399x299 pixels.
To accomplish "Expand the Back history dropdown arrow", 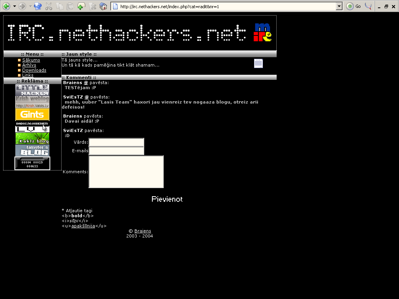I will [x=14, y=6].
